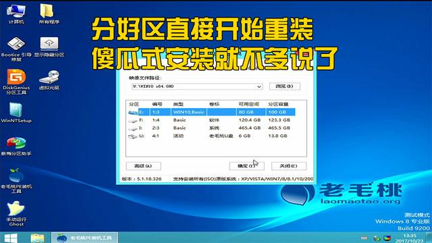Viewport: 432px width, 243px height.
Task: Open the 所有程序 folder icon
Action: coord(49,13)
